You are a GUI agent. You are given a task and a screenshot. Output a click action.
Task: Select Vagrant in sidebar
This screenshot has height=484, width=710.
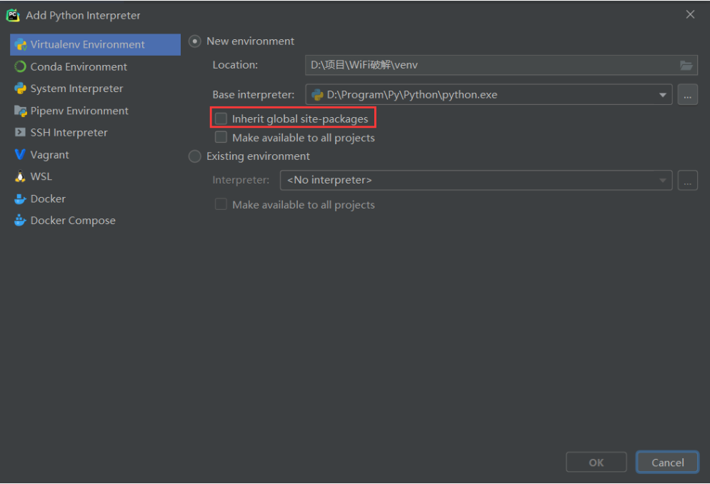(95, 154)
